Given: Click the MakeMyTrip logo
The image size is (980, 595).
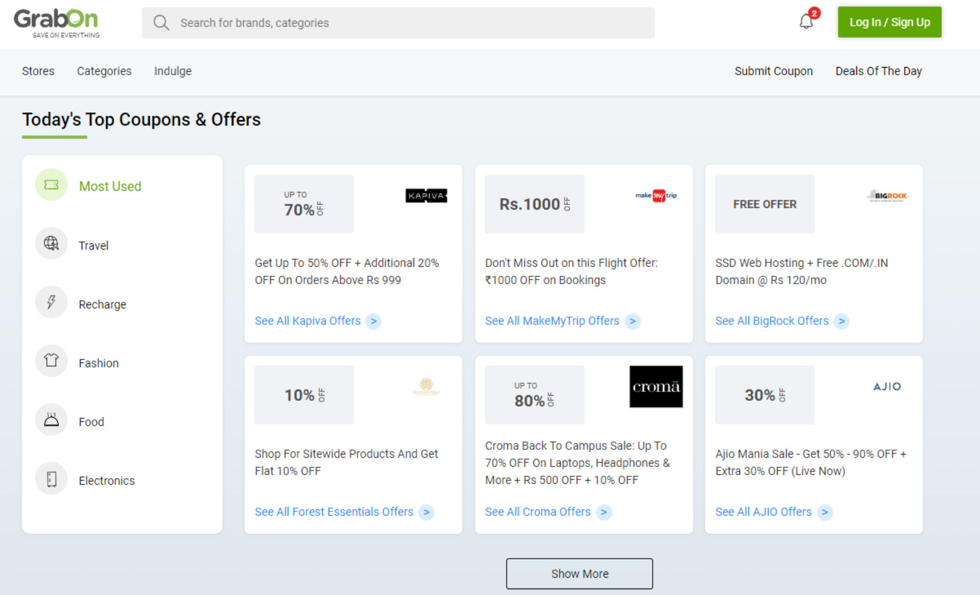Looking at the screenshot, I should (656, 195).
